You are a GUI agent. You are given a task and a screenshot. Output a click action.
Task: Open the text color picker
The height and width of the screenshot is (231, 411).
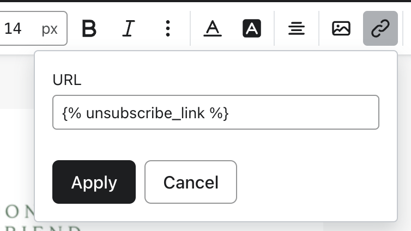coord(213,28)
